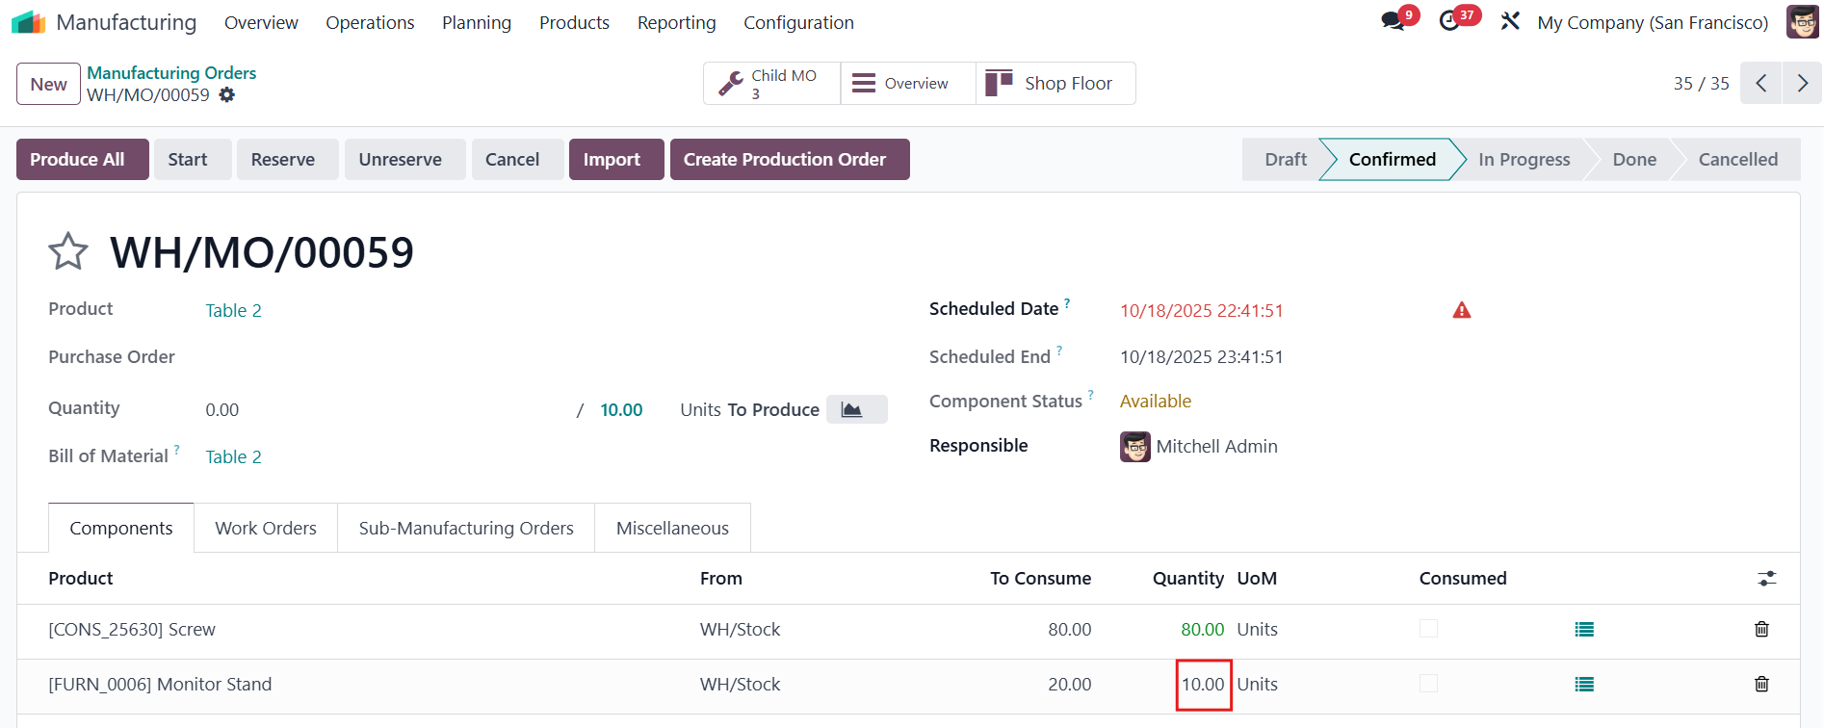Open the Reporting menu
1824x728 pixels.
tap(676, 22)
